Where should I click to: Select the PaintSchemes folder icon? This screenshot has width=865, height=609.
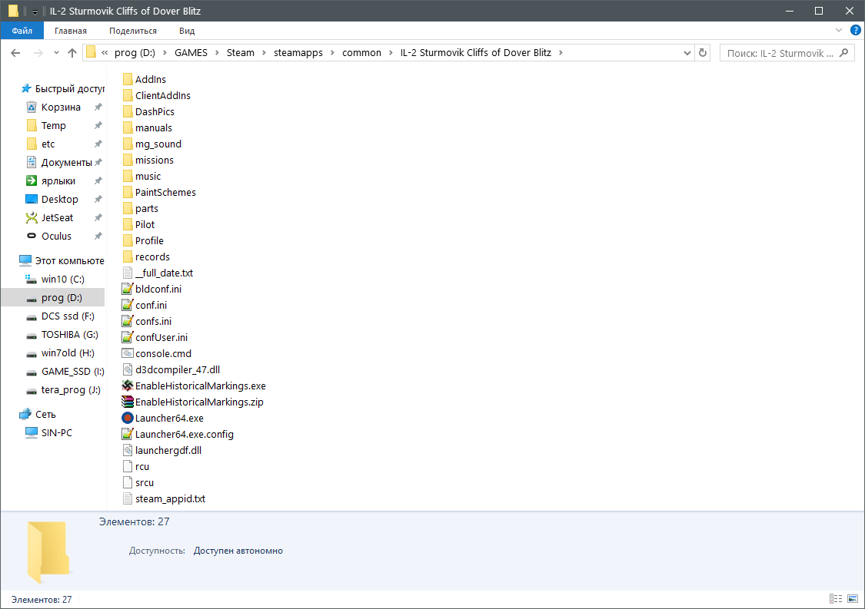coord(128,192)
